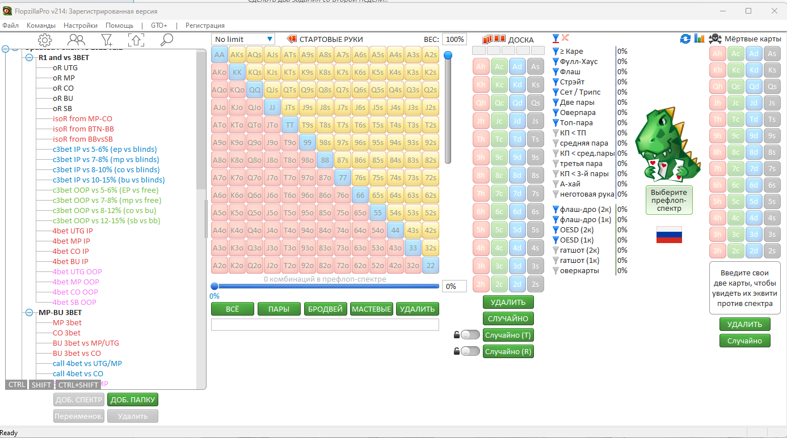The height and width of the screenshot is (438, 787).
Task: Select the 4bet CO IP range
Action: point(71,252)
